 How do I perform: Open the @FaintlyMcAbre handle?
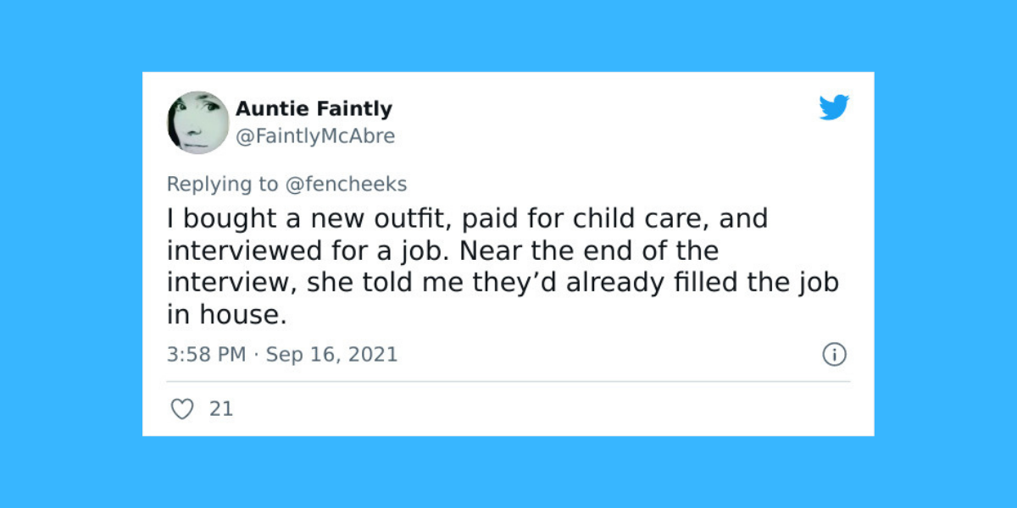(315, 136)
